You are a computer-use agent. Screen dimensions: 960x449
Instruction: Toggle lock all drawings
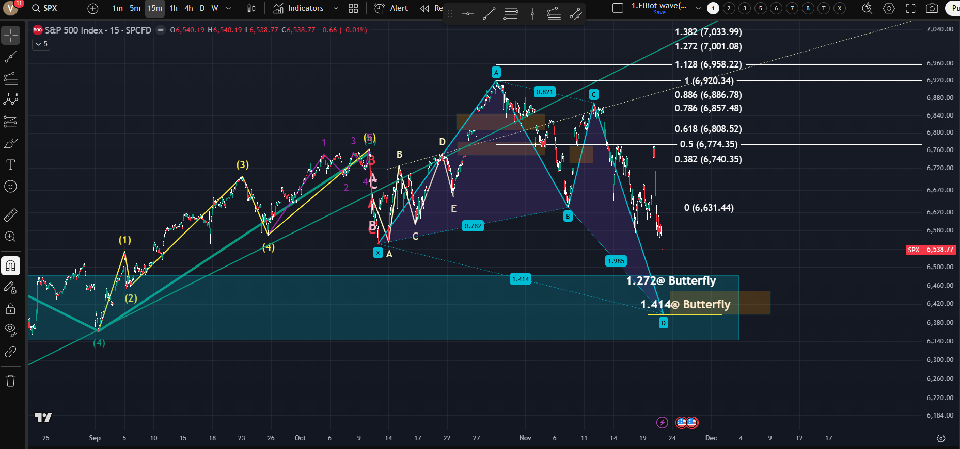10,309
